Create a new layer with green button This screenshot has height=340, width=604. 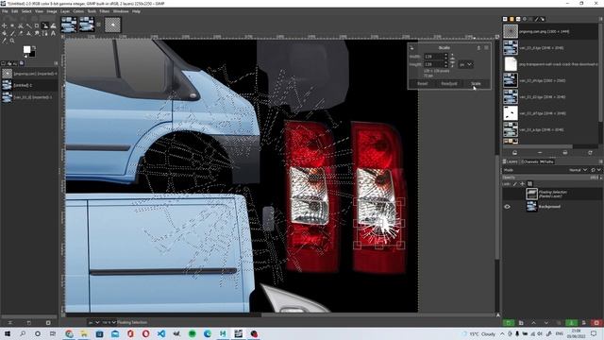[509, 323]
